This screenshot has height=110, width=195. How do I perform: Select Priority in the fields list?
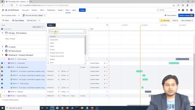click(x=67, y=50)
